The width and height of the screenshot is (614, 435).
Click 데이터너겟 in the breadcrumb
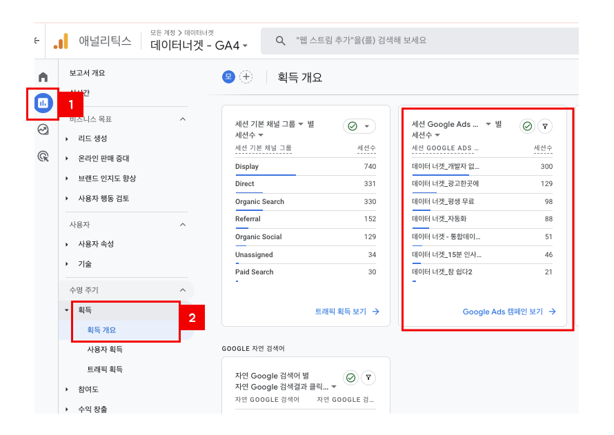[x=199, y=32]
